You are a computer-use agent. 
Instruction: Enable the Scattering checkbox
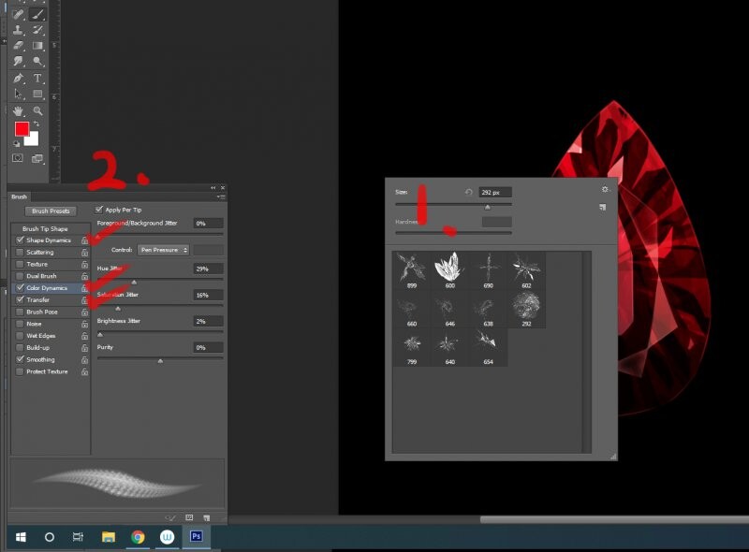point(21,253)
